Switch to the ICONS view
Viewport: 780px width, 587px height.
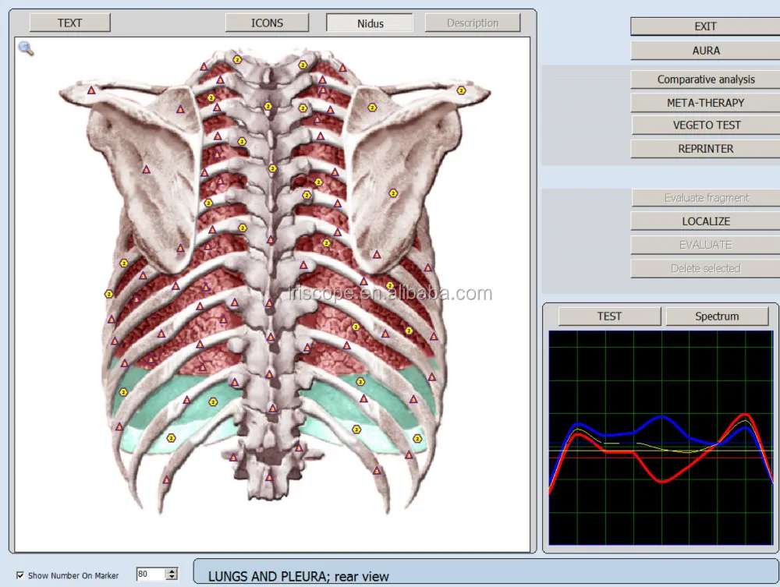pyautogui.click(x=267, y=23)
